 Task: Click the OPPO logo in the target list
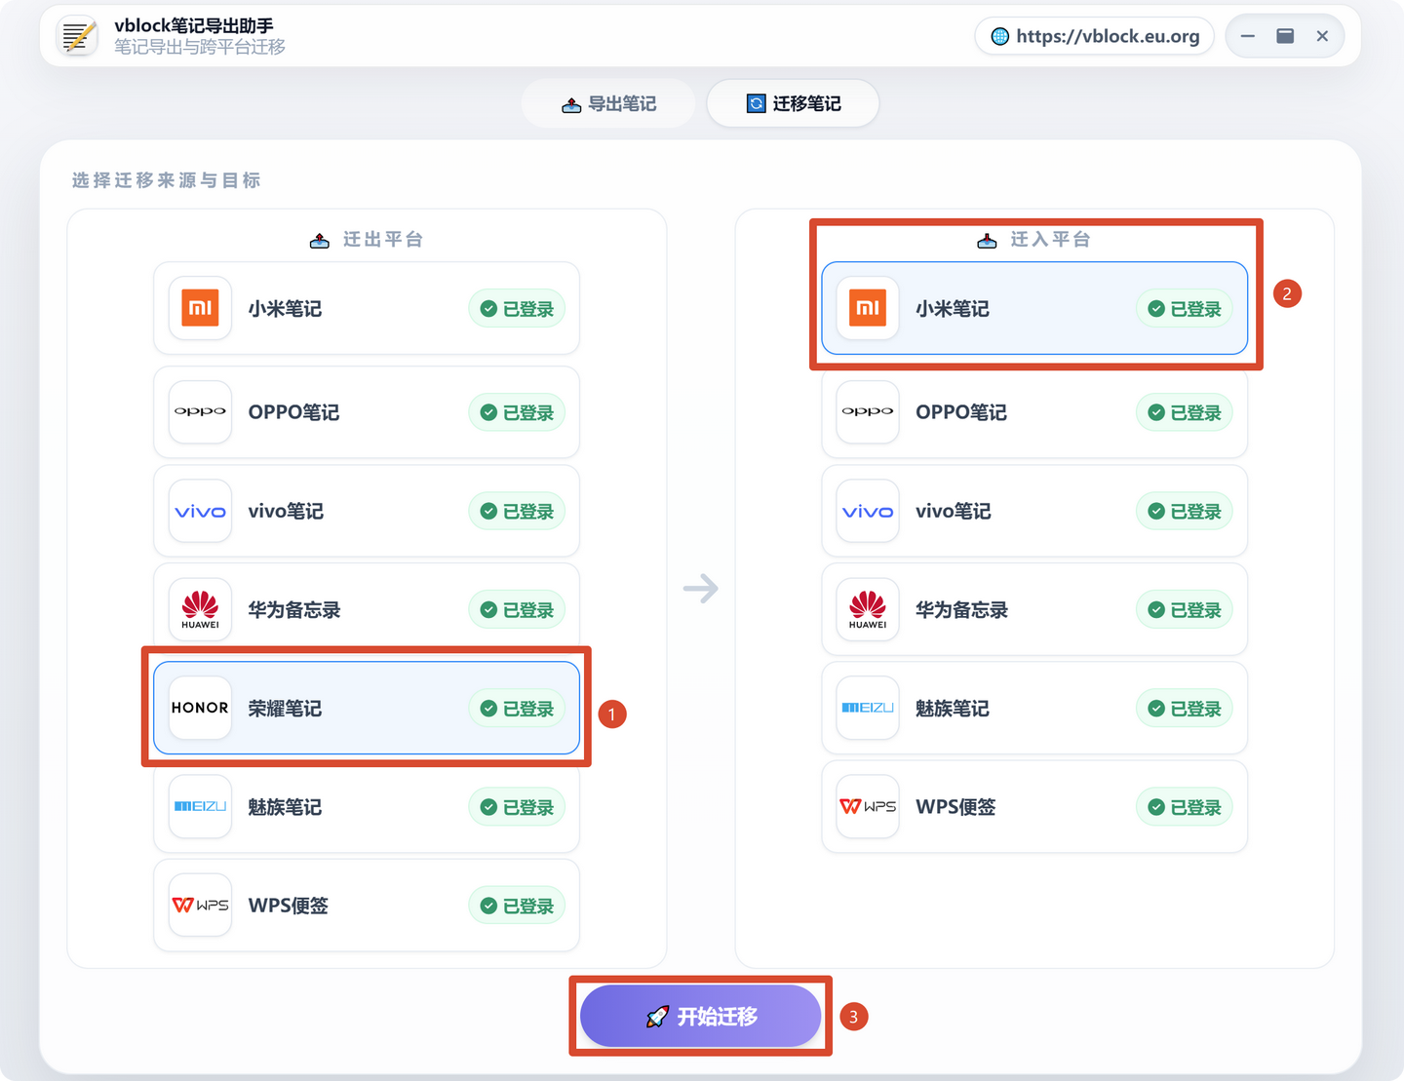coord(868,412)
